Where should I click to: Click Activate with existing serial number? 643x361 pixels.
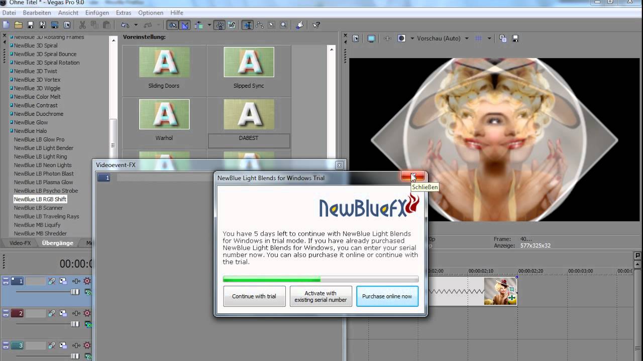click(320, 296)
